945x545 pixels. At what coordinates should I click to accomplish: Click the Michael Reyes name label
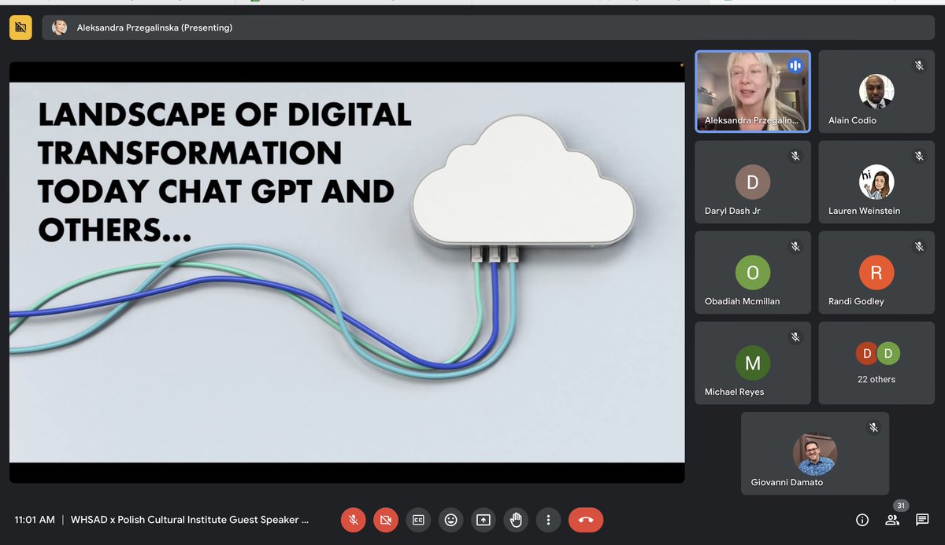[734, 392]
